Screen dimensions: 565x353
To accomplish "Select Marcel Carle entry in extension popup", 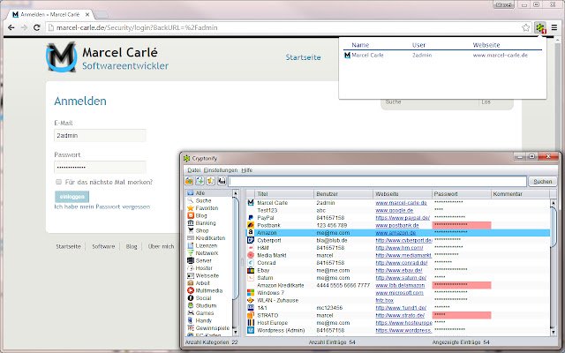I will (442, 55).
